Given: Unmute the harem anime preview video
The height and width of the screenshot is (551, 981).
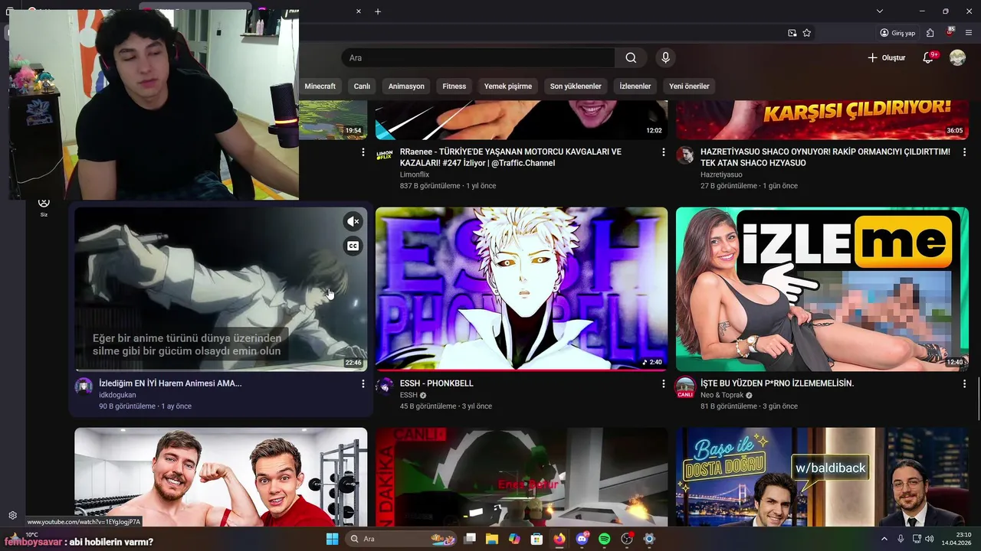Looking at the screenshot, I should coord(353,221).
